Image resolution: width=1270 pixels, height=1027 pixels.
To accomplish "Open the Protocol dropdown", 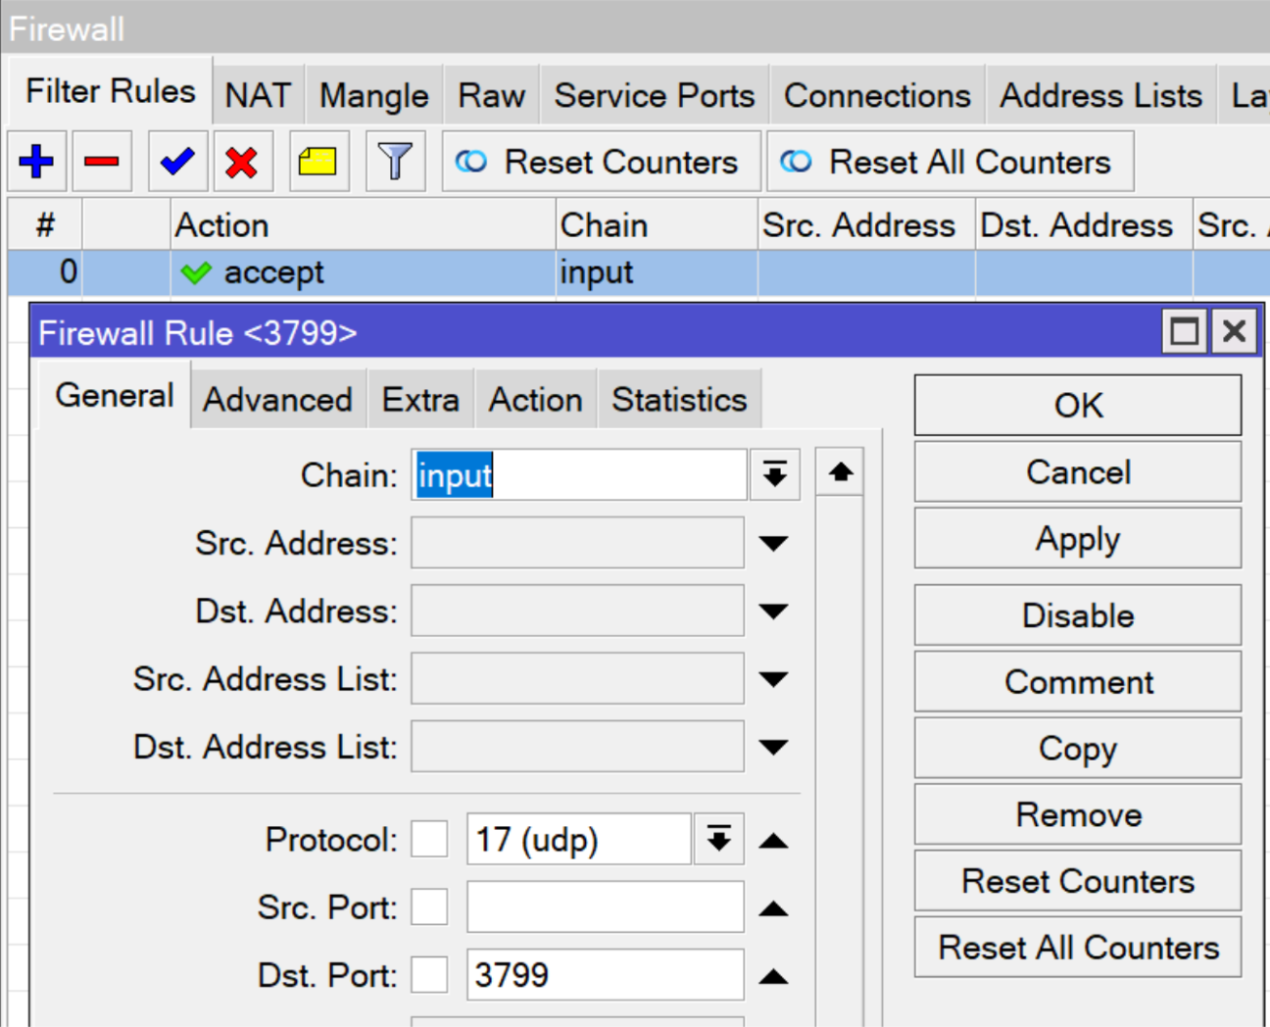I will pyautogui.click(x=718, y=839).
